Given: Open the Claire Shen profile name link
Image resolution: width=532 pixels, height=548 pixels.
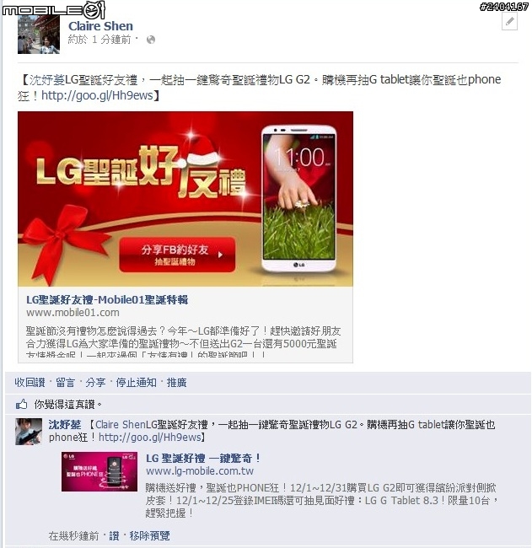Looking at the screenshot, I should click(100, 26).
